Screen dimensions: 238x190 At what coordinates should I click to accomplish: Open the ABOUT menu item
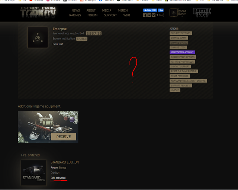[x=91, y=10]
